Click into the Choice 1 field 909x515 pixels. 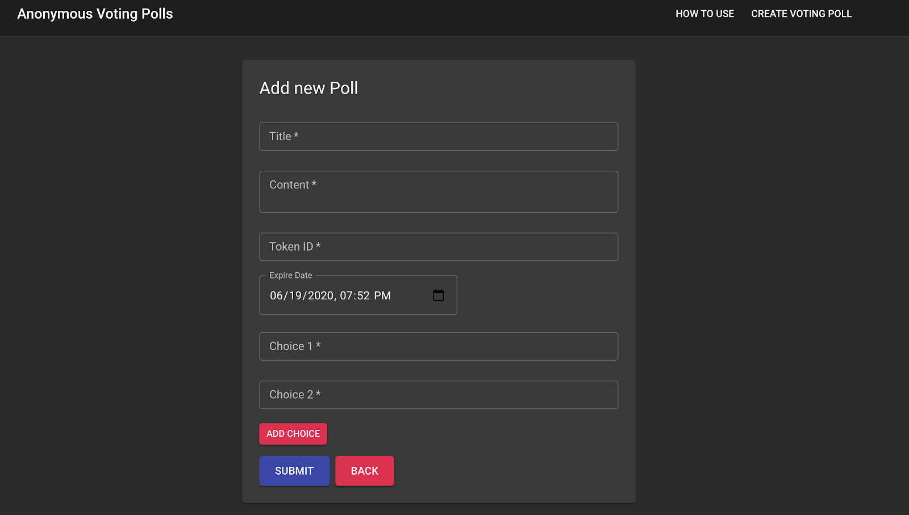pos(439,347)
